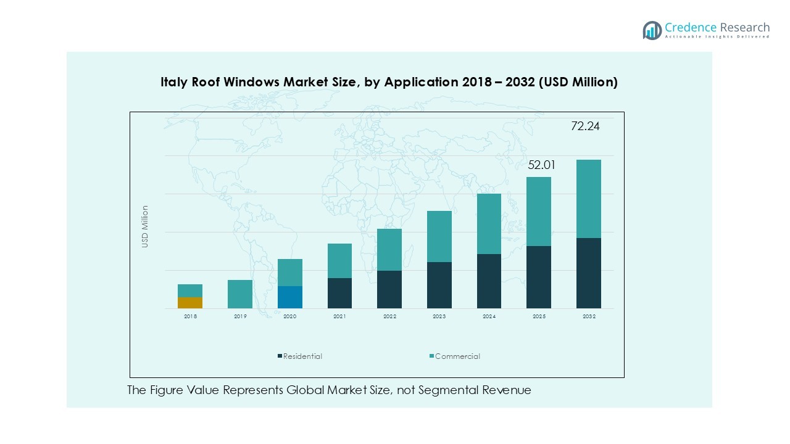The height and width of the screenshot is (444, 790).
Task: Select the teal Commercial segment of 2025 bar
Action: 539,212
